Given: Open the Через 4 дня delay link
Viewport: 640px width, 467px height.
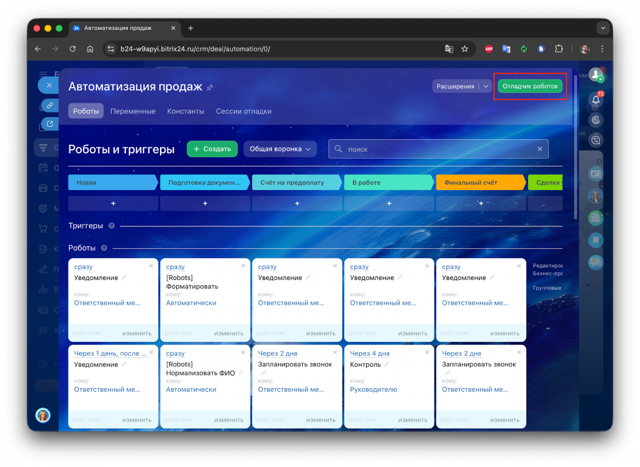Looking at the screenshot, I should (370, 353).
